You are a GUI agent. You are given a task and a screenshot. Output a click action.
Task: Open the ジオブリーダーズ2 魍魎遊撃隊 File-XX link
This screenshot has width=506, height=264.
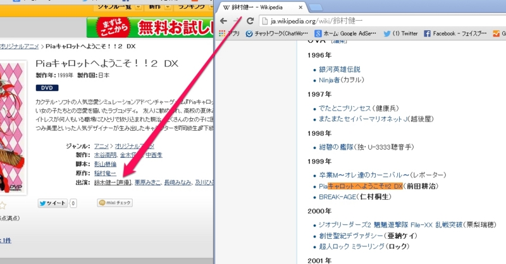[390, 225]
